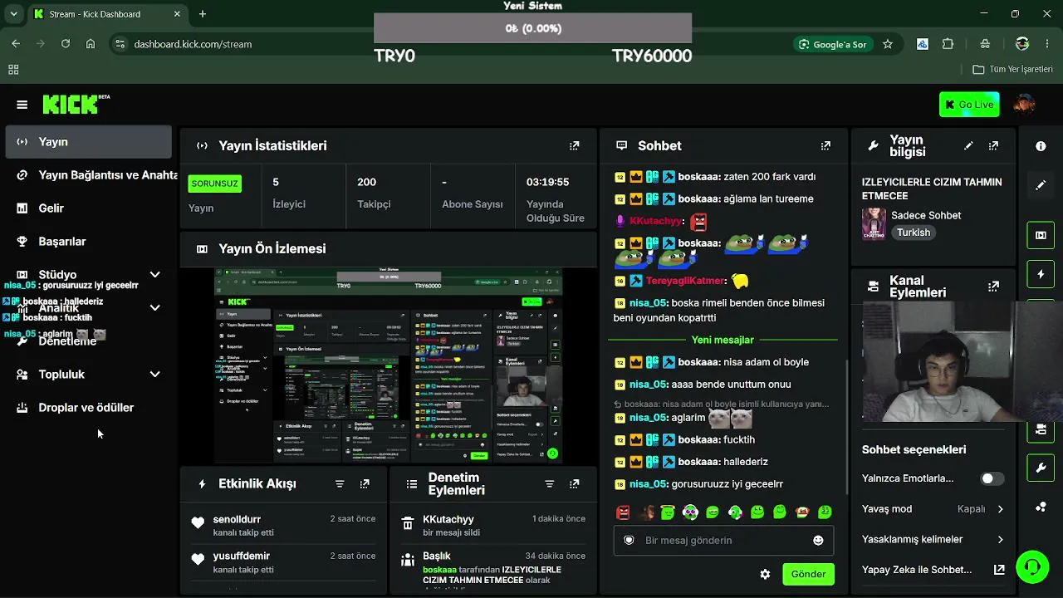Click the senolldurr follow event
This screenshot has height=598, width=1063.
pyautogui.click(x=283, y=526)
